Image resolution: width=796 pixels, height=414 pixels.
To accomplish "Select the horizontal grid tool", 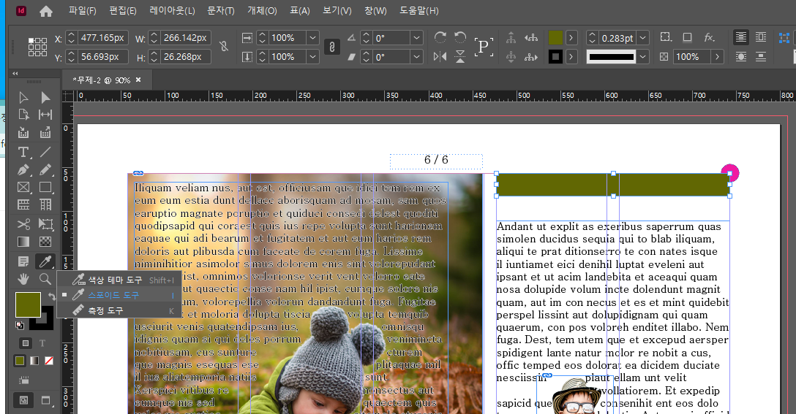I will (x=23, y=204).
